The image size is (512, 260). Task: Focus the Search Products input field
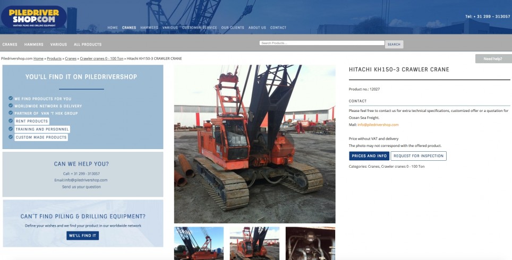click(322, 43)
